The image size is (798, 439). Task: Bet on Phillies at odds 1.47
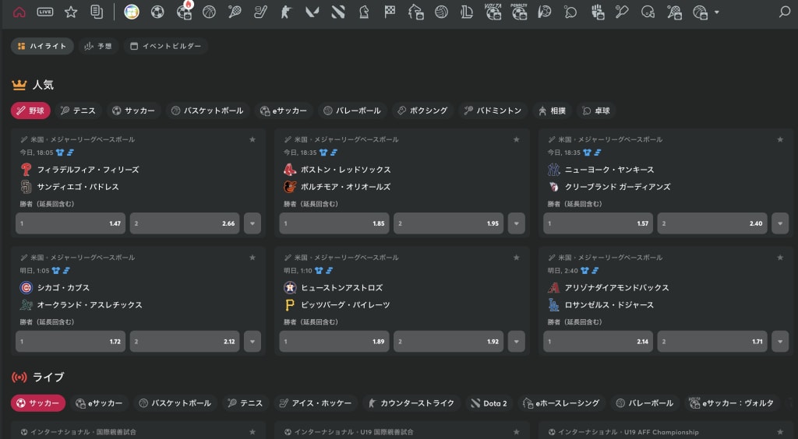(71, 223)
